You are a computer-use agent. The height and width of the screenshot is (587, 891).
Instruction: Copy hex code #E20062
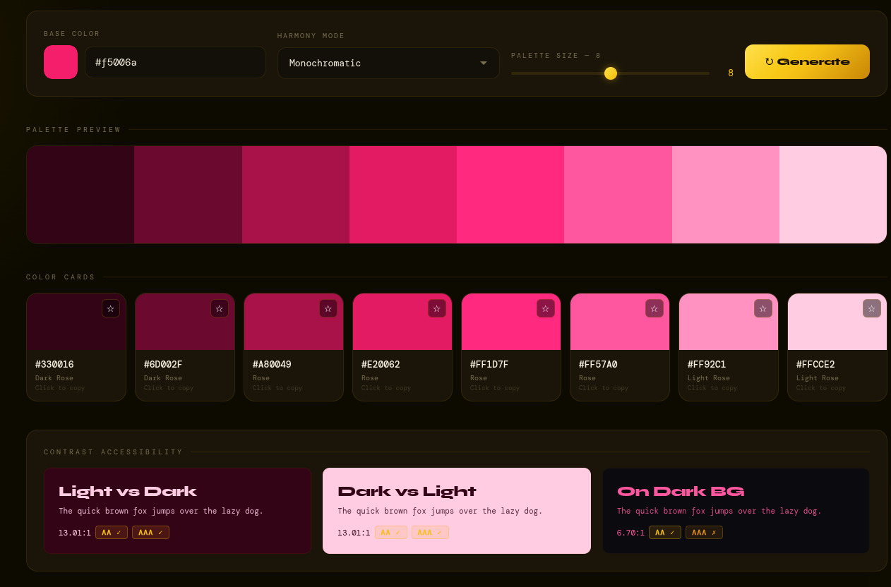pos(381,365)
